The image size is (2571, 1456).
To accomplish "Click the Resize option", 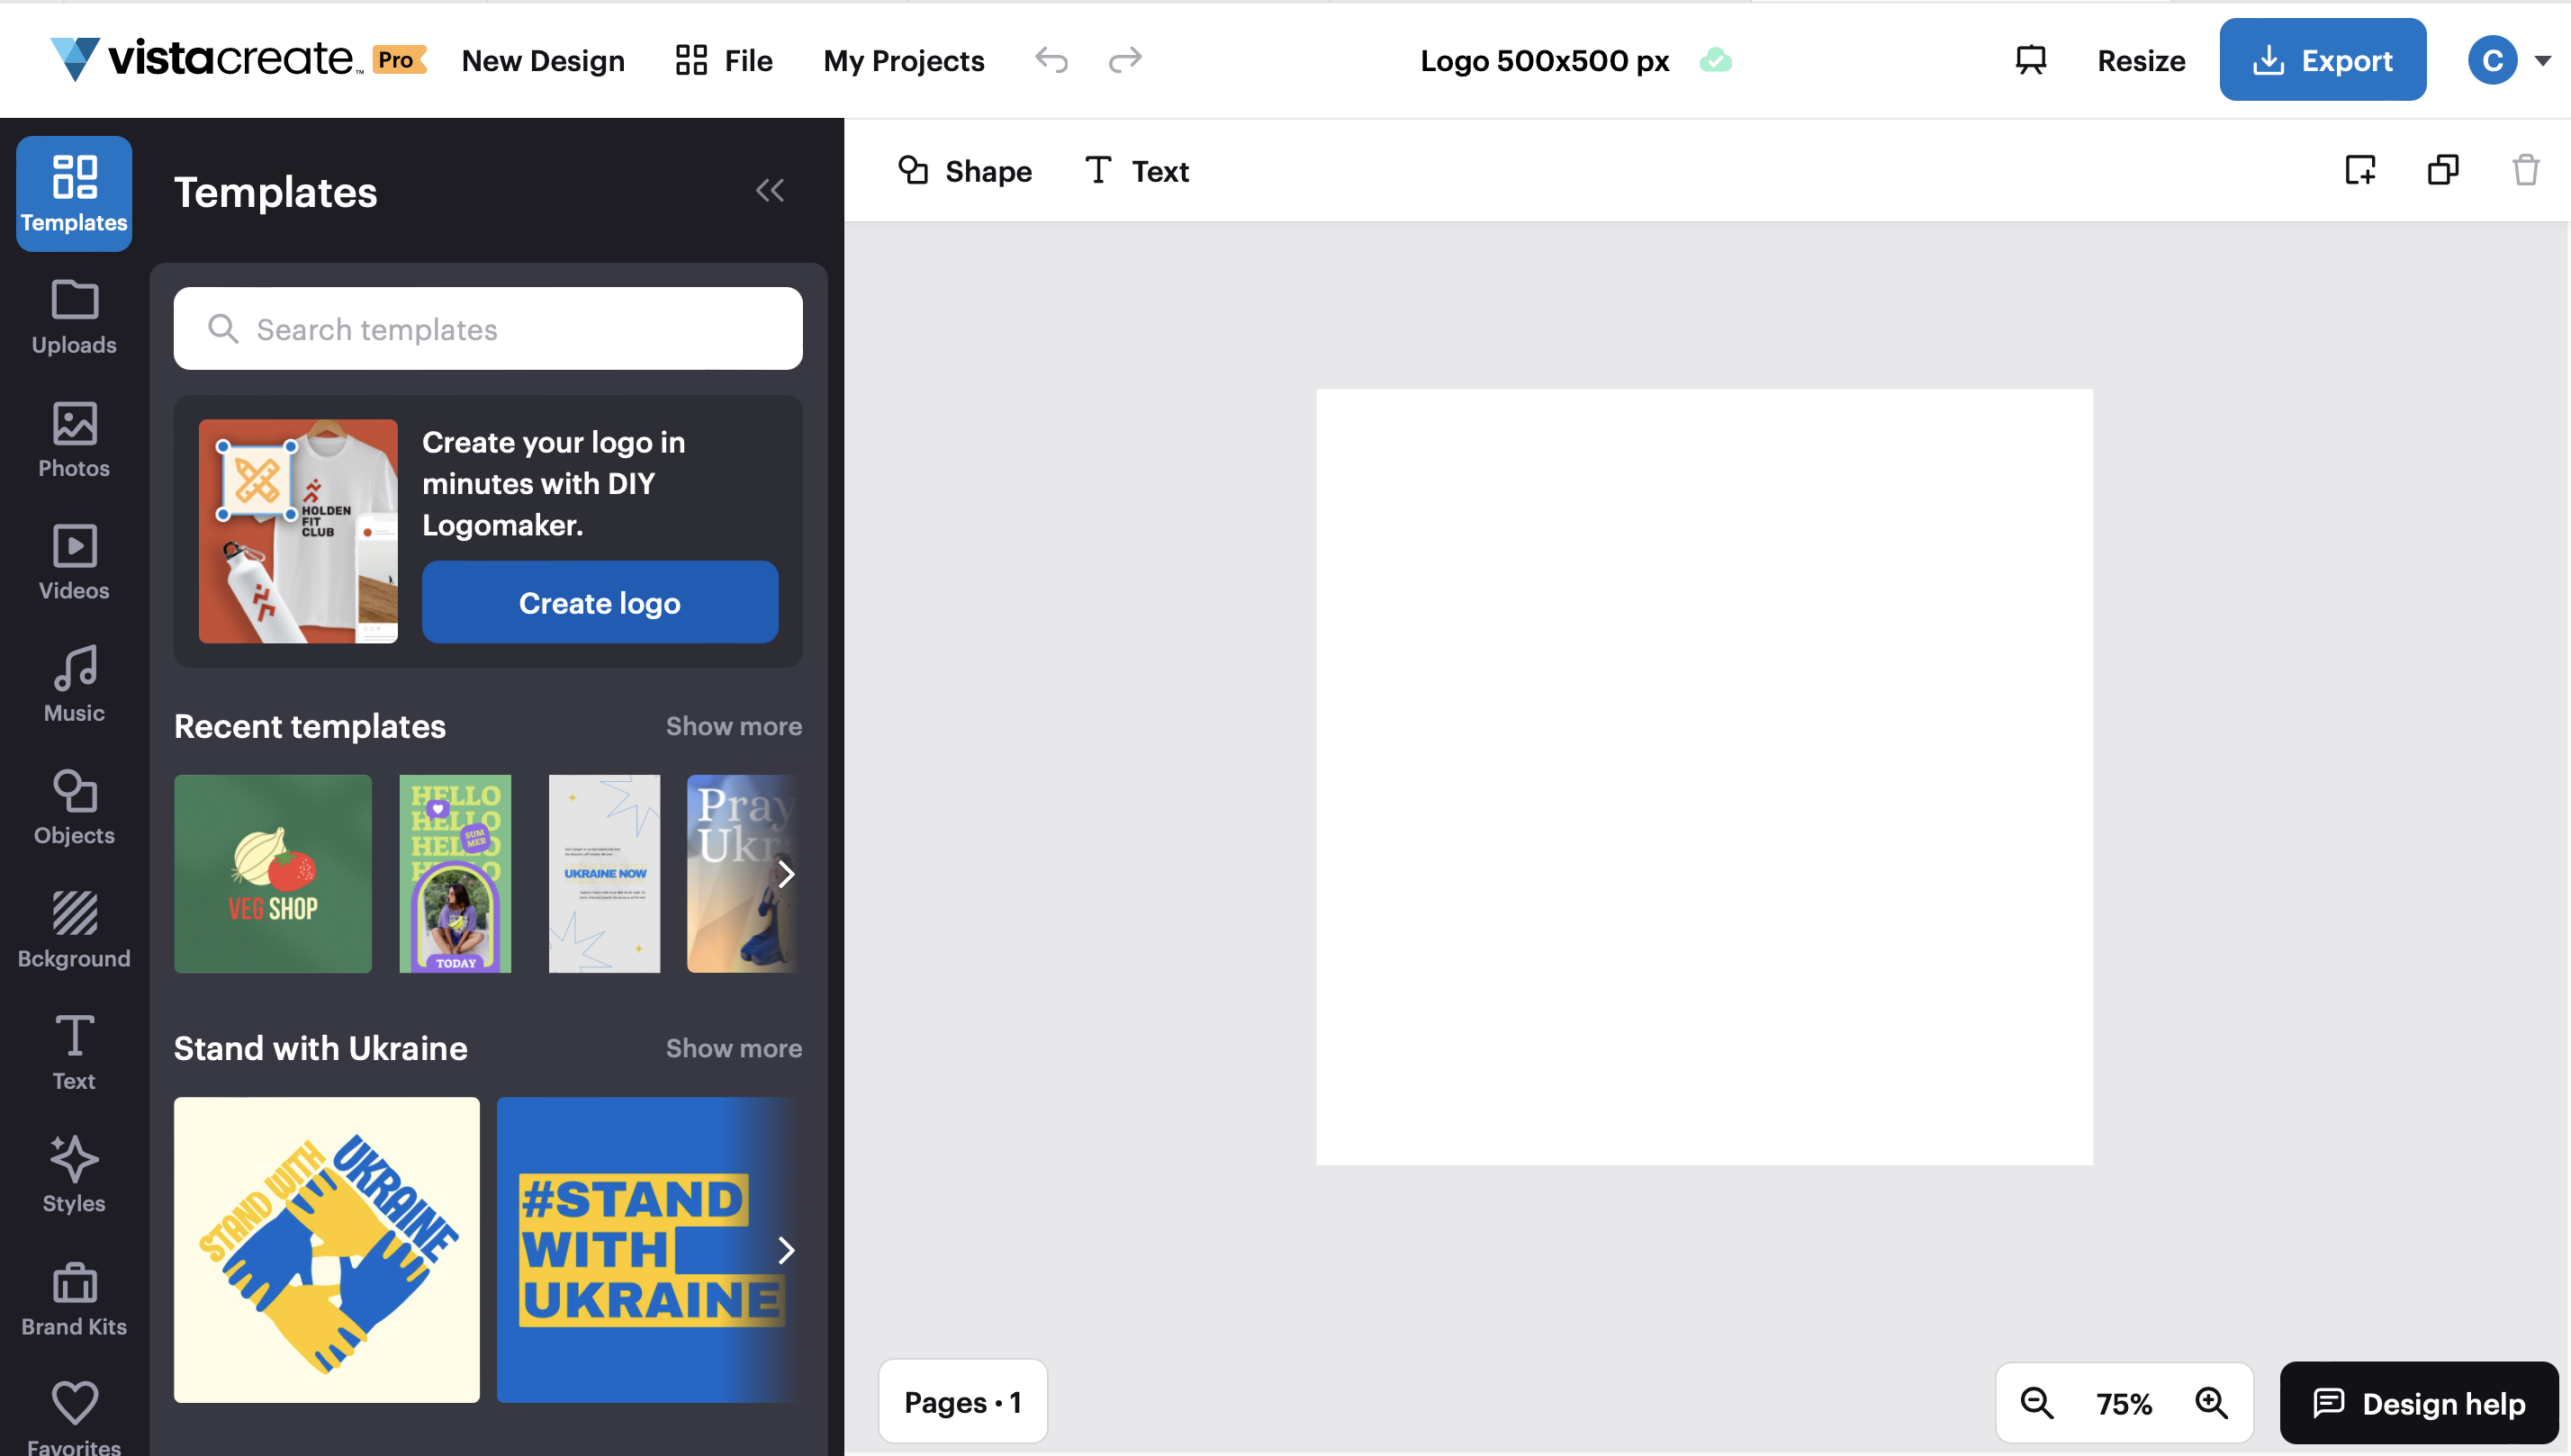I will tap(2141, 61).
